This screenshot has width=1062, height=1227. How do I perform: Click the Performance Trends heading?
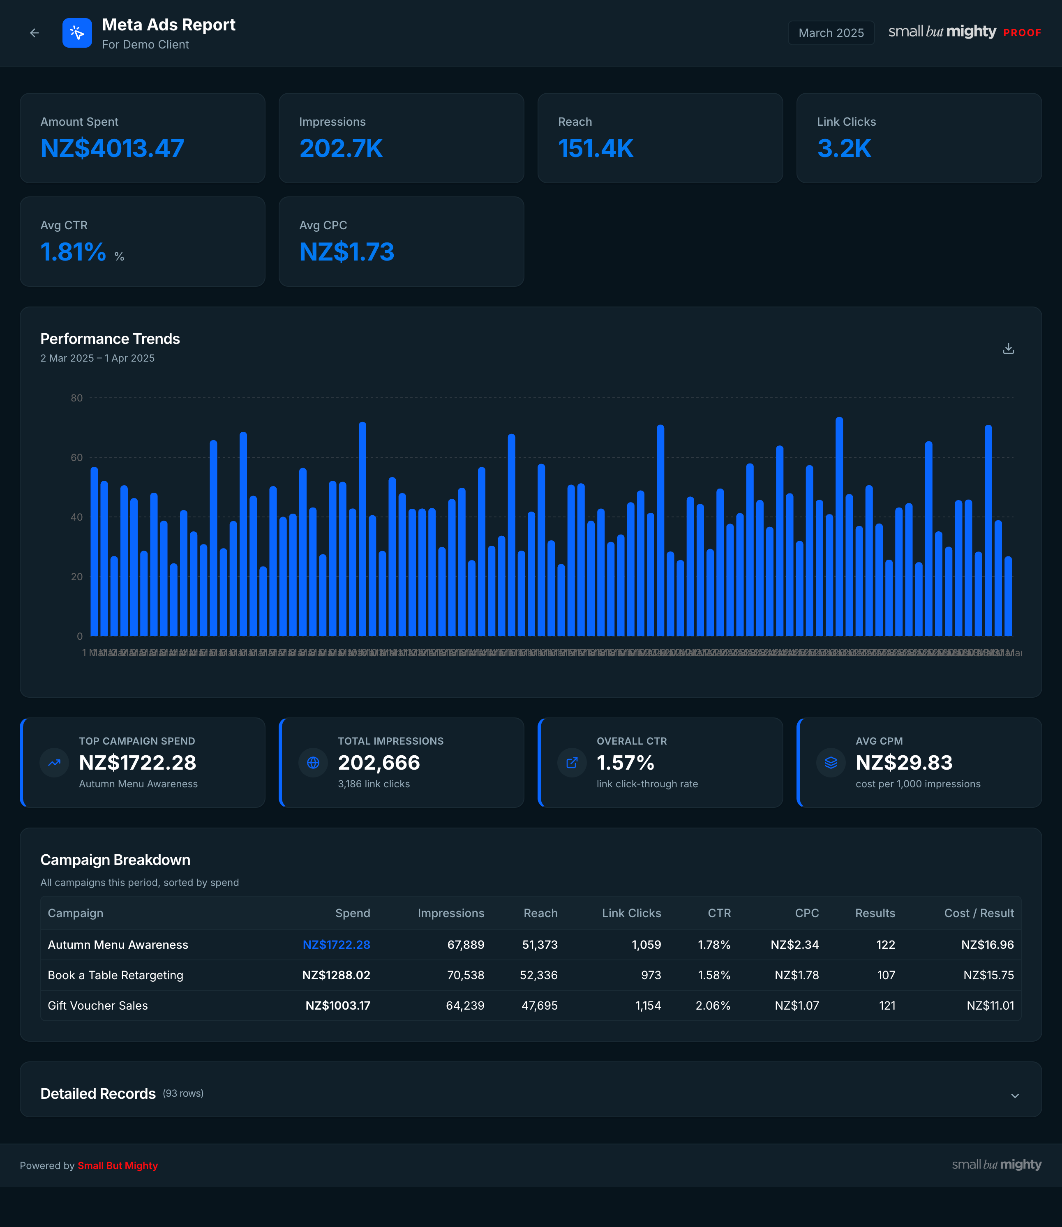click(x=110, y=339)
